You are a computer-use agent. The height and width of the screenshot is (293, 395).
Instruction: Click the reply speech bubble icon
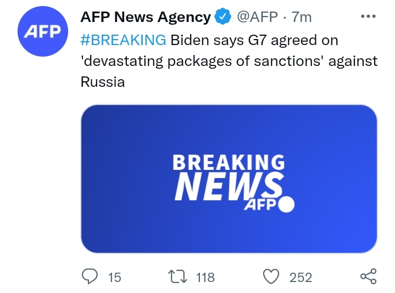tap(90, 277)
